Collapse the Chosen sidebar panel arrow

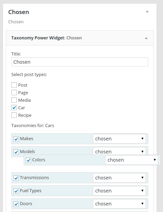click(147, 12)
